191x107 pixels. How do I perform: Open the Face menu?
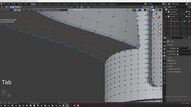point(54,10)
